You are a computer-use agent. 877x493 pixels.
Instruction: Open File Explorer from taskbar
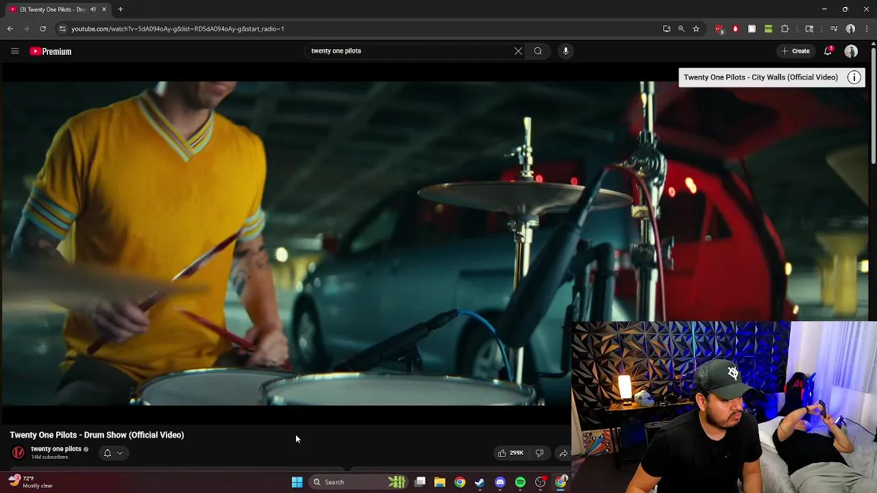point(440,482)
